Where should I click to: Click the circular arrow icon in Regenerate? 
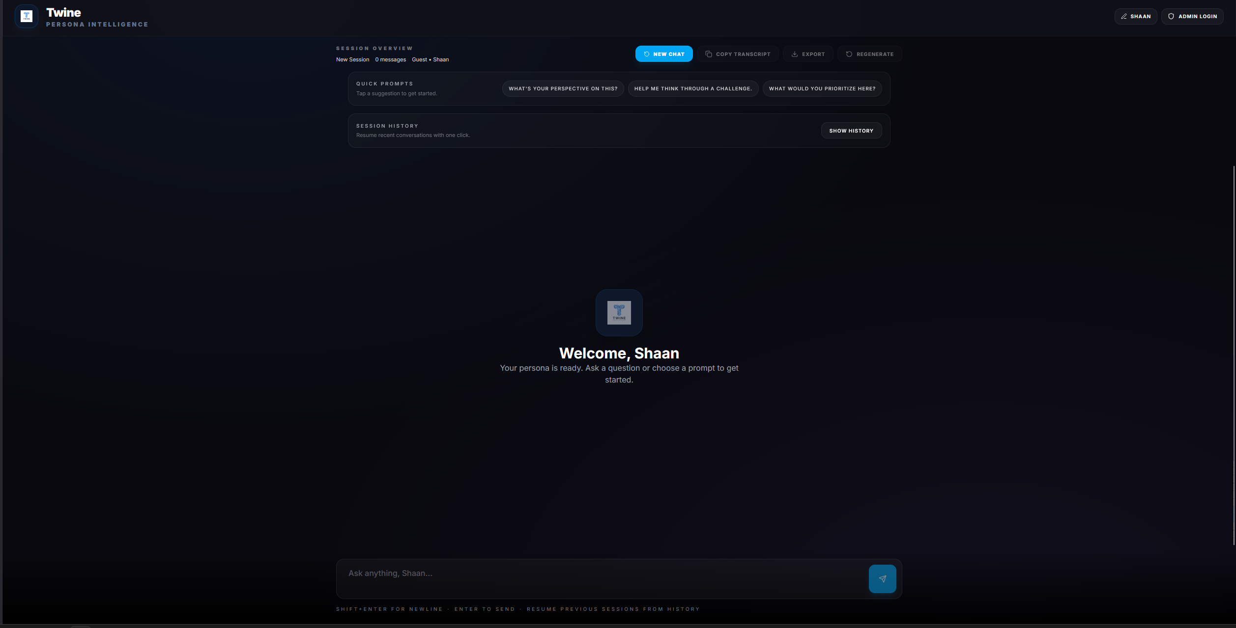[849, 54]
